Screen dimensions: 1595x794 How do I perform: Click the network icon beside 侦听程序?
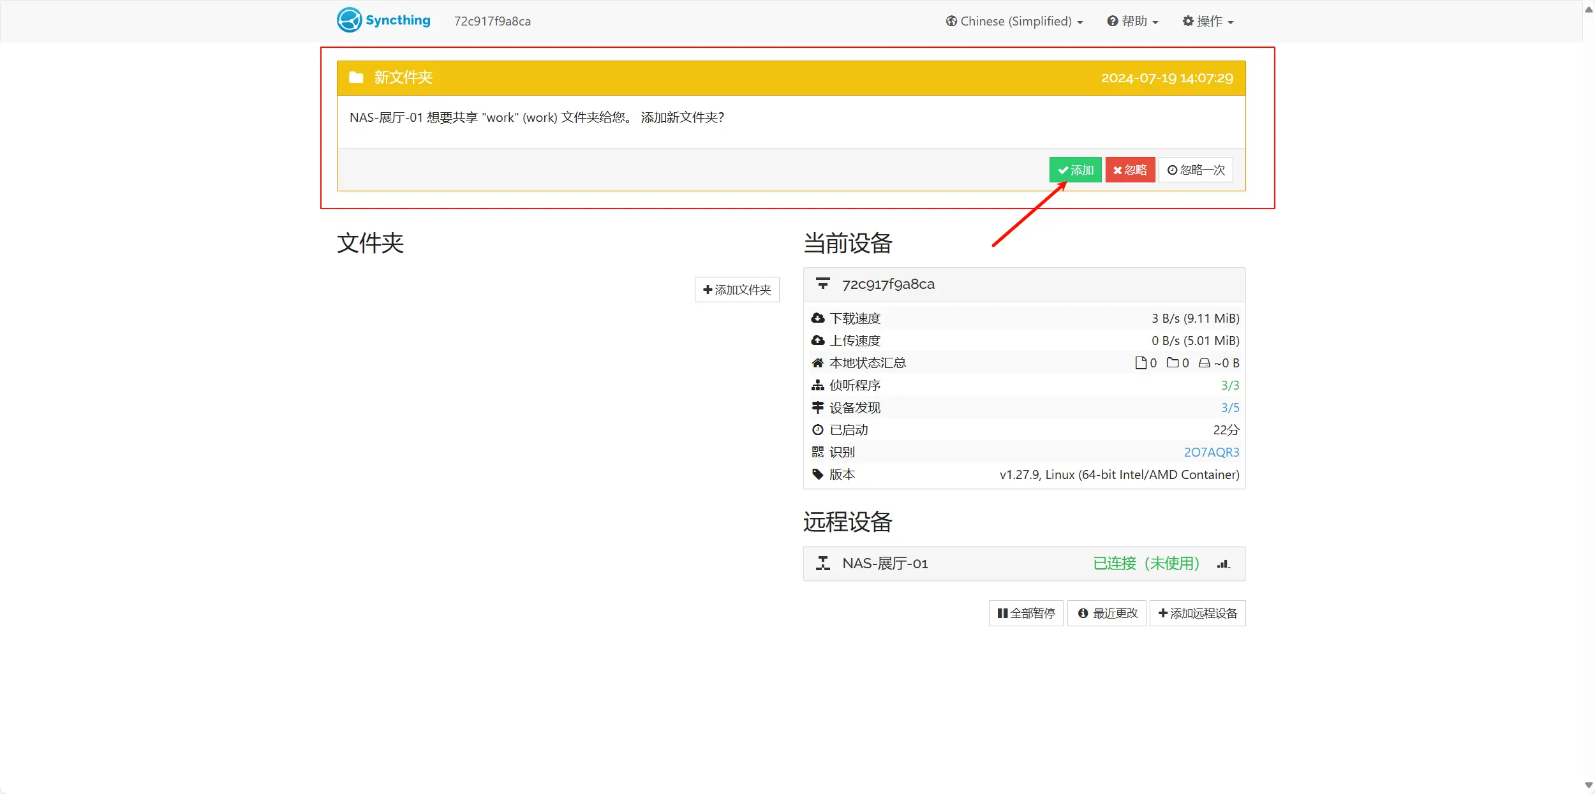coord(819,385)
